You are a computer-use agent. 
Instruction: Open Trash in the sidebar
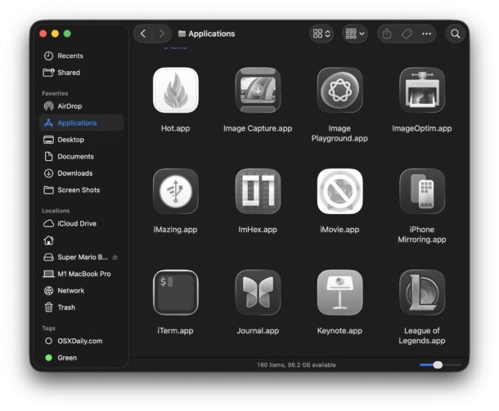point(81,307)
